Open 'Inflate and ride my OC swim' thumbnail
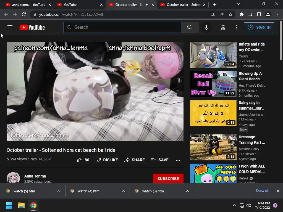Screen dimensions: 283x212 tap(213, 55)
